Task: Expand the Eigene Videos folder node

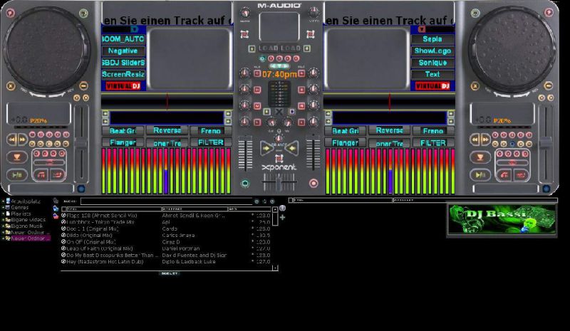Action: (3, 220)
